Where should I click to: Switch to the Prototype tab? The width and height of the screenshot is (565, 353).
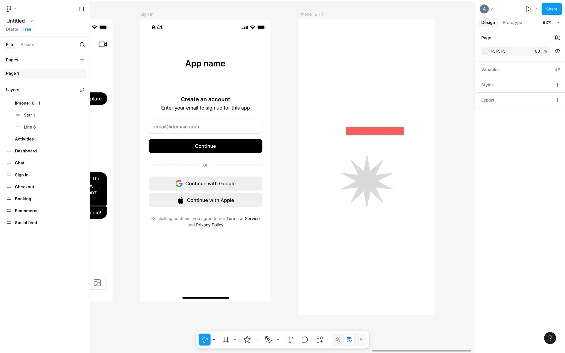512,23
